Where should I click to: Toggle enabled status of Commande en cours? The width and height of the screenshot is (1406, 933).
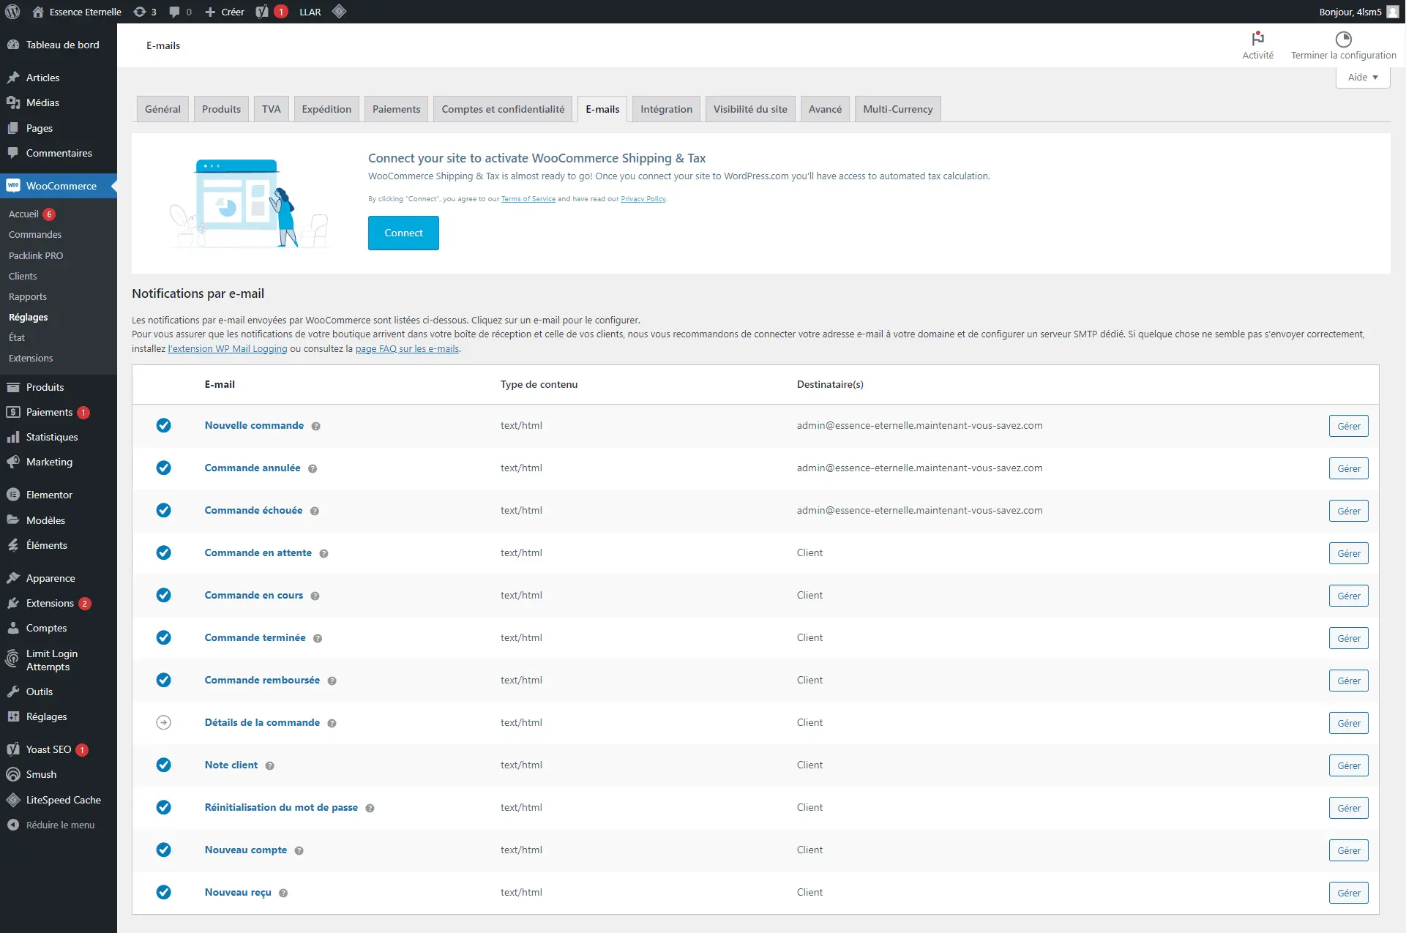click(x=164, y=595)
